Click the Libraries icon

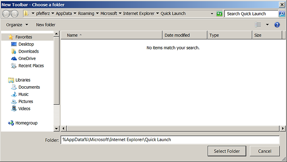pos(11,80)
